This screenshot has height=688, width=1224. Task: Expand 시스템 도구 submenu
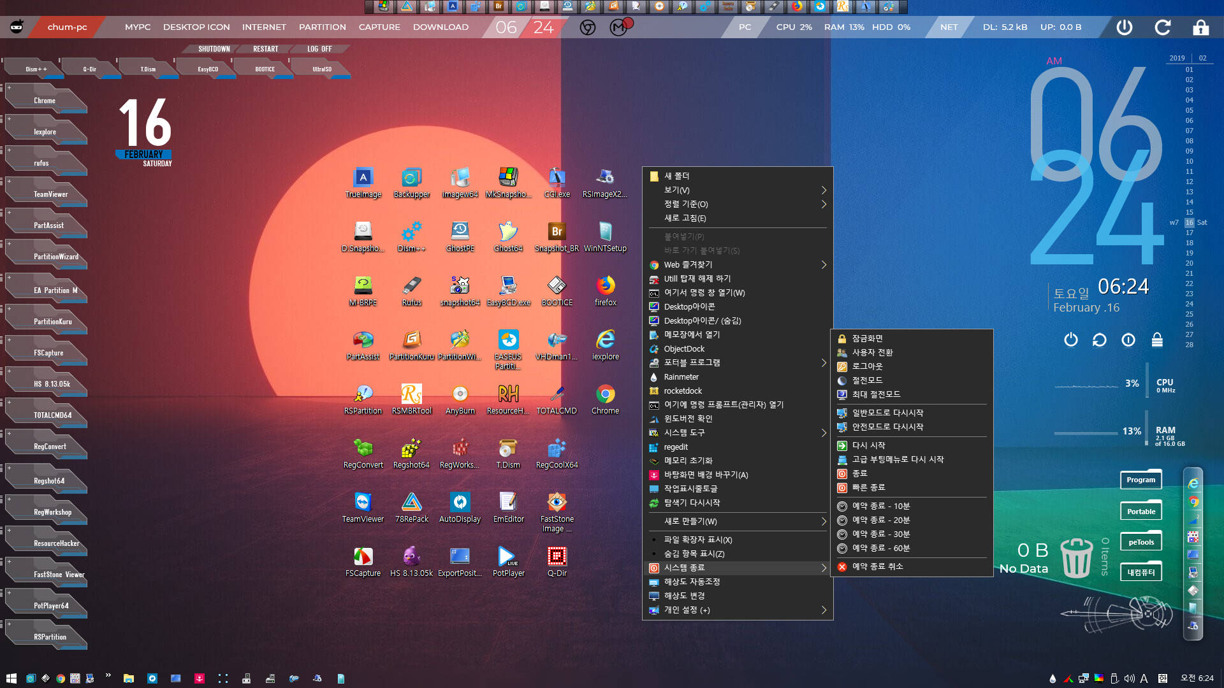(x=738, y=433)
